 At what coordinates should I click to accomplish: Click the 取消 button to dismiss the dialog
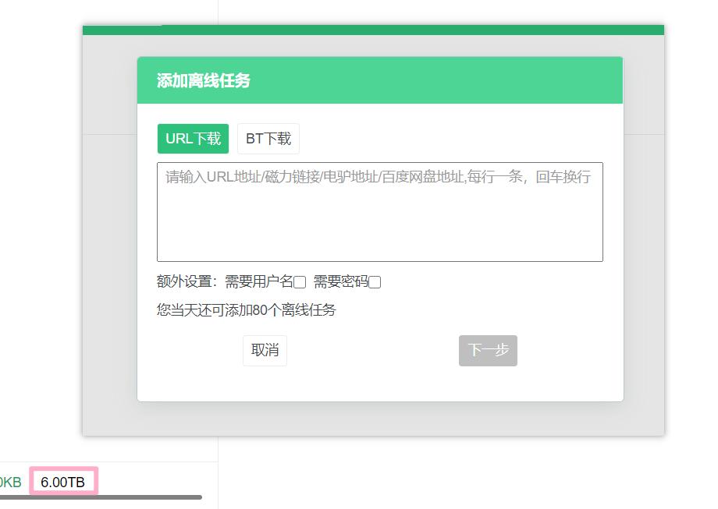click(264, 350)
